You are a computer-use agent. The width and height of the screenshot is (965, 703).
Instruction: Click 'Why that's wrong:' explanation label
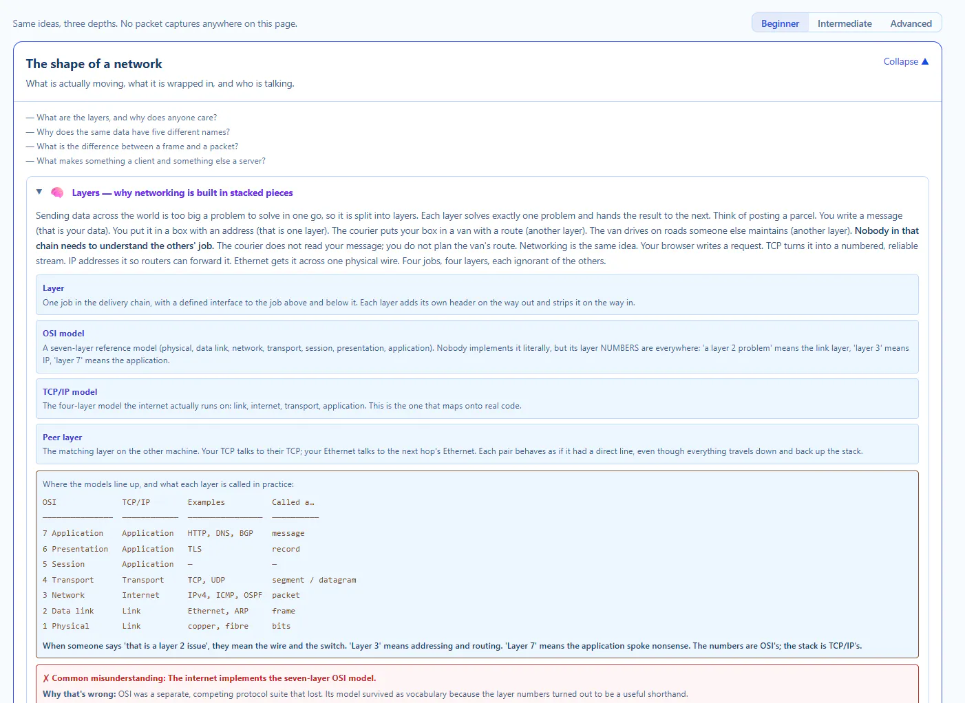[x=79, y=694]
